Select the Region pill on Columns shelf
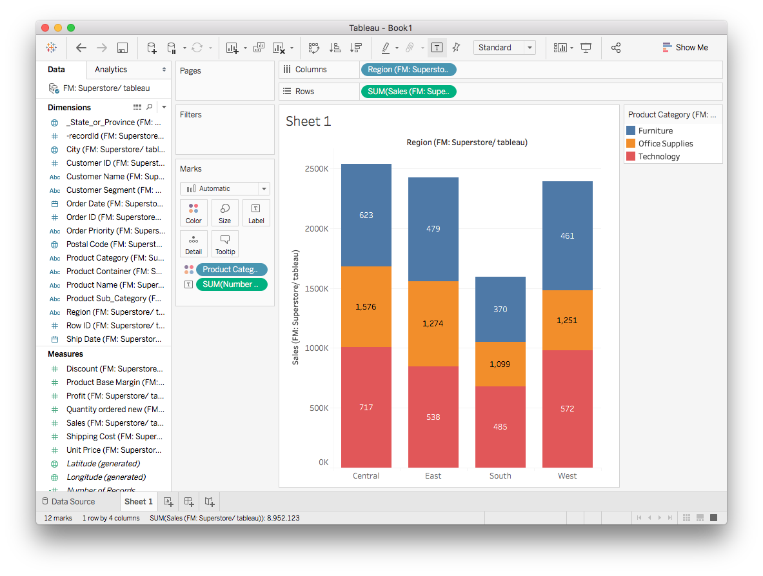Screen dimensions: 763x576 point(408,70)
